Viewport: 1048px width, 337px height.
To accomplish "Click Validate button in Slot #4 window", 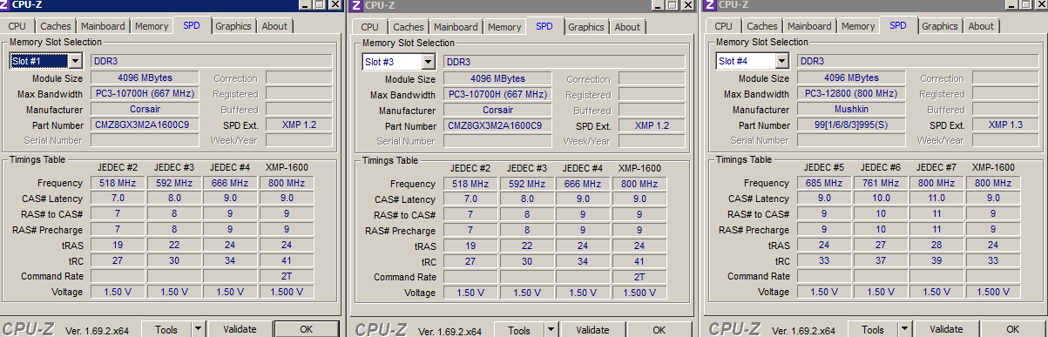I will (946, 329).
